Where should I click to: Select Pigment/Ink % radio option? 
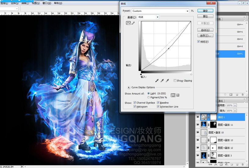148,97
